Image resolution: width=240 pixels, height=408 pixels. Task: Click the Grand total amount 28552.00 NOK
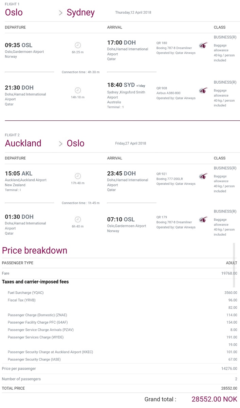[214, 399]
